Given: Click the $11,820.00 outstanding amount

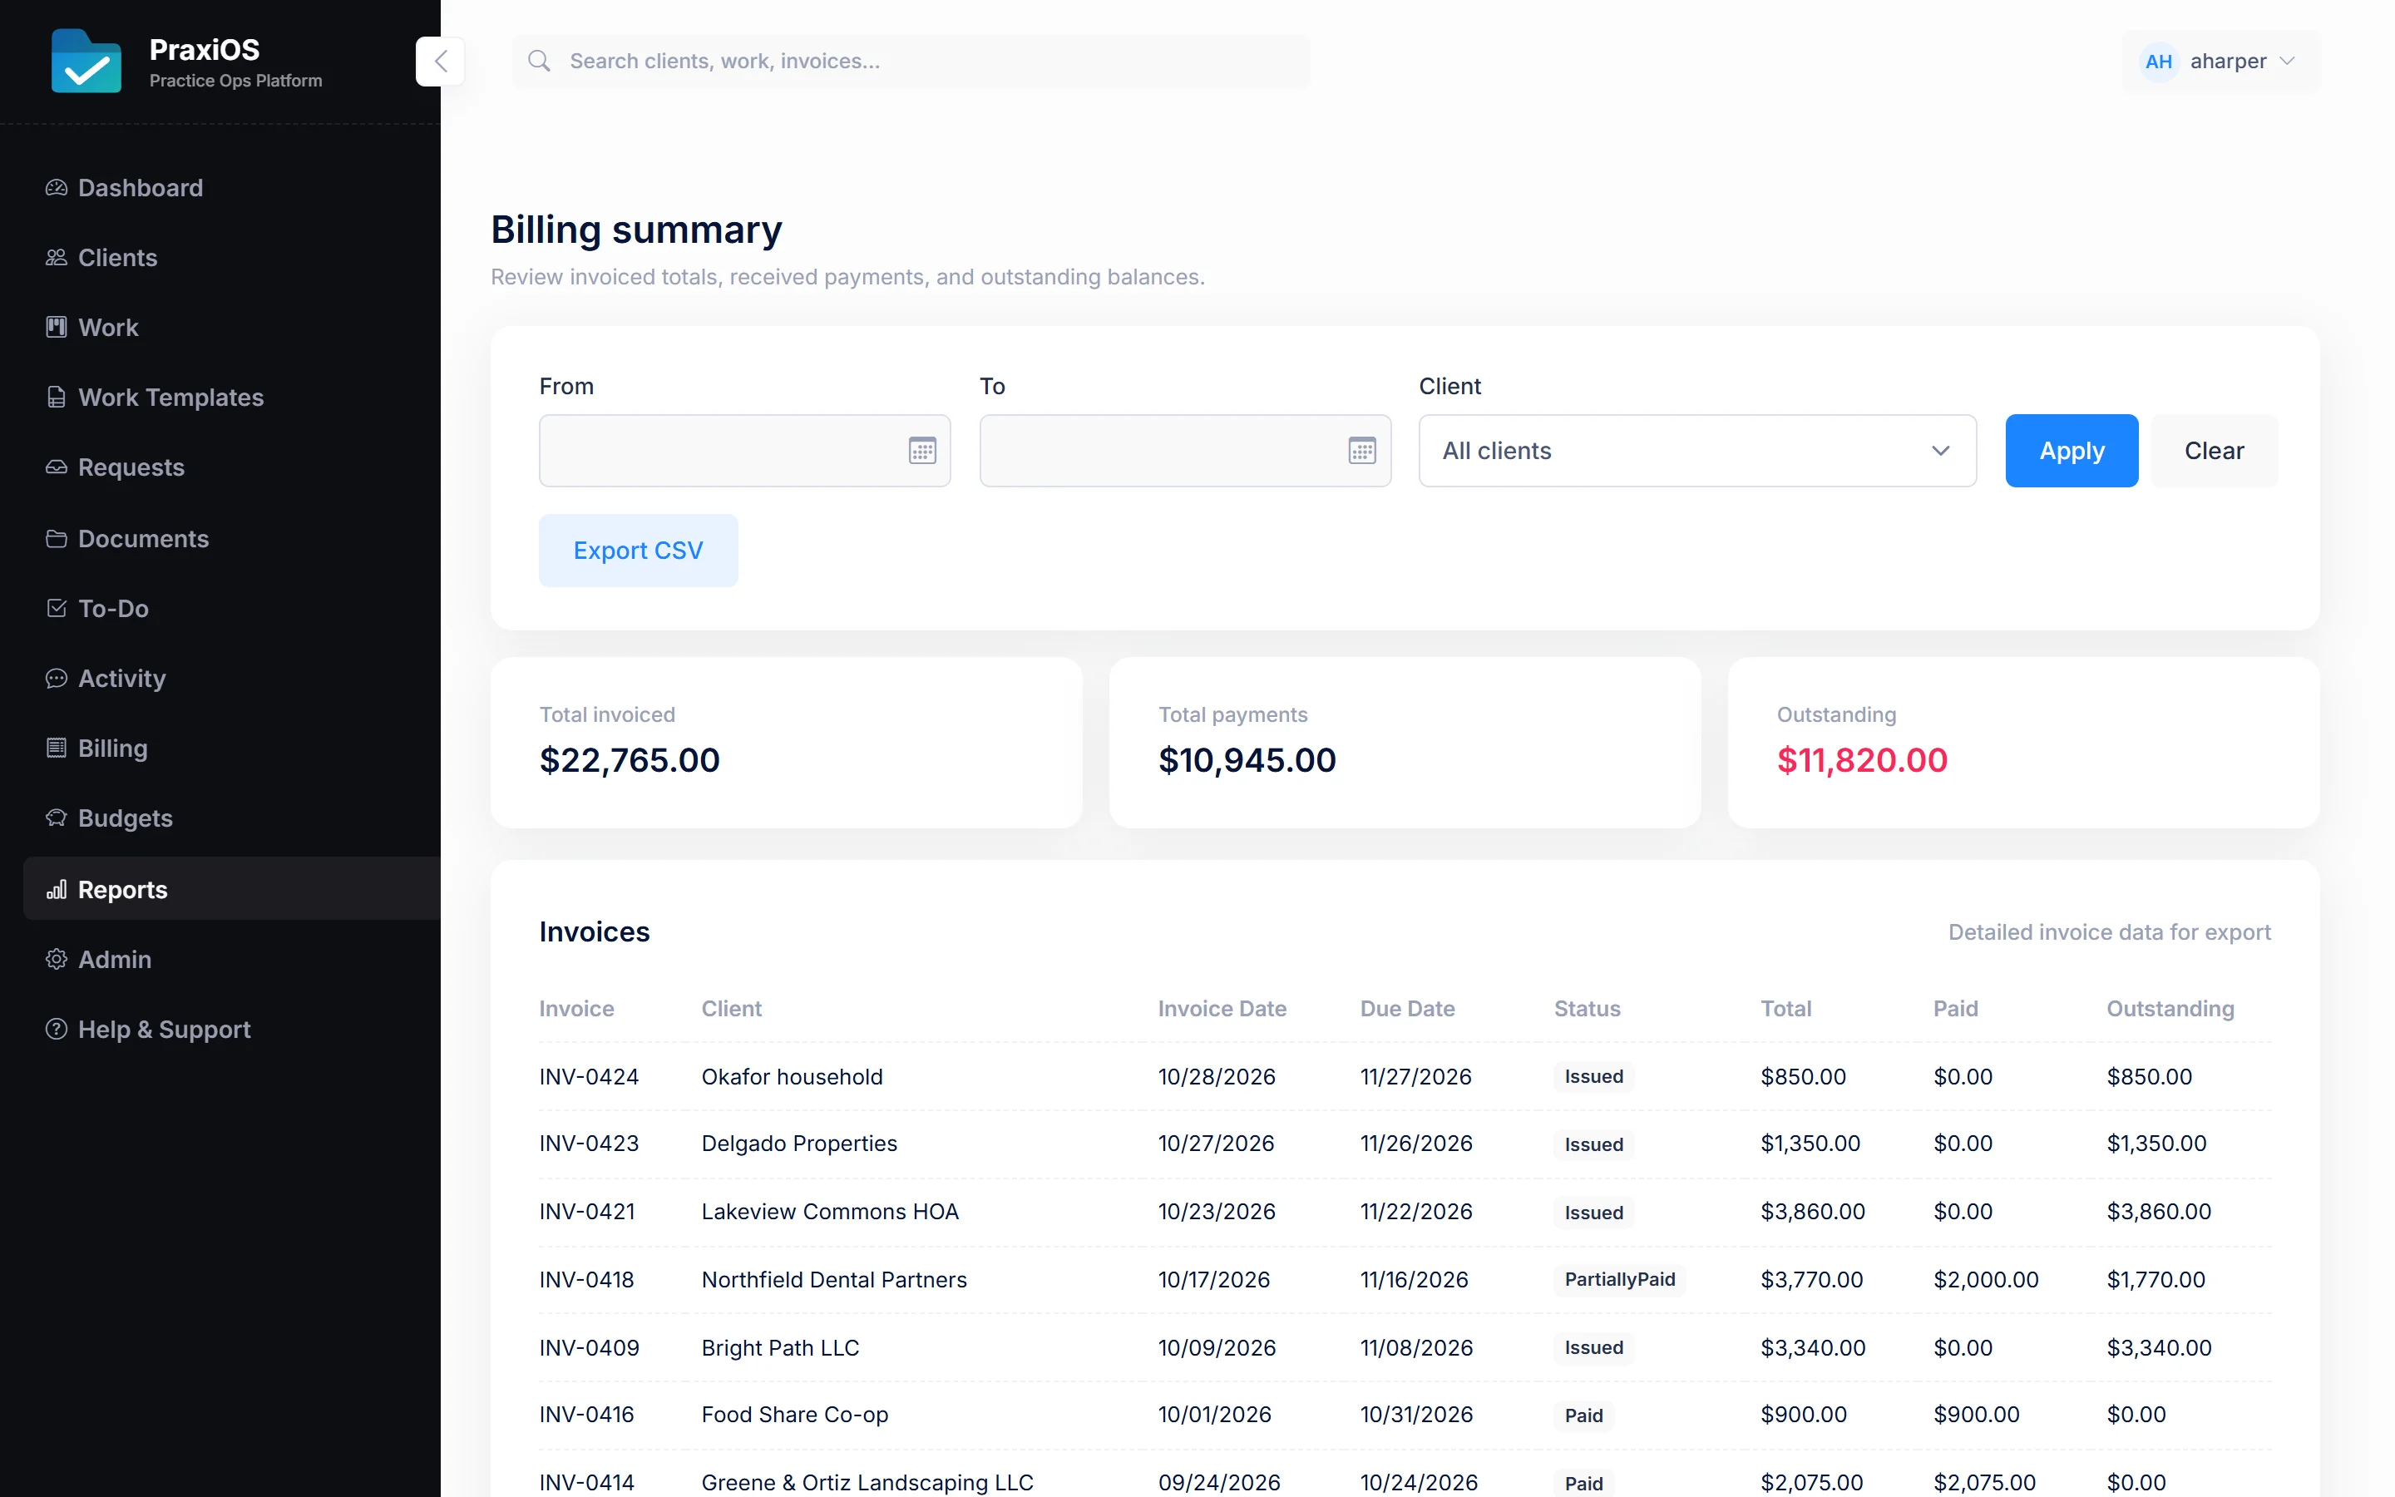Looking at the screenshot, I should pyautogui.click(x=1862, y=759).
